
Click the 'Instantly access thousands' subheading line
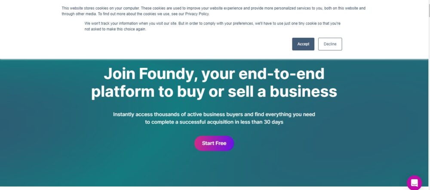214,114
